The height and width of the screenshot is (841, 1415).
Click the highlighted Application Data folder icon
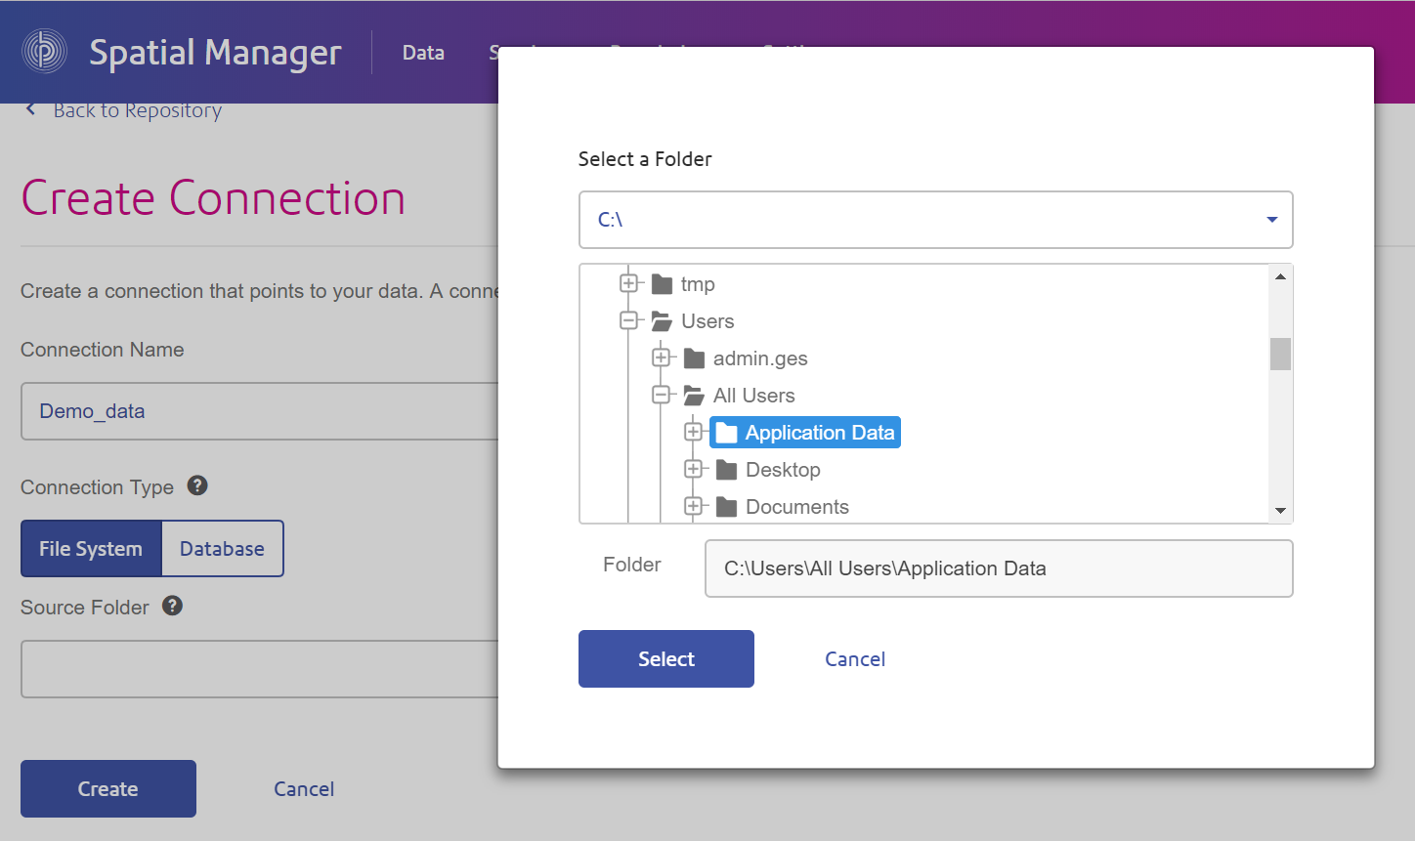tap(725, 431)
